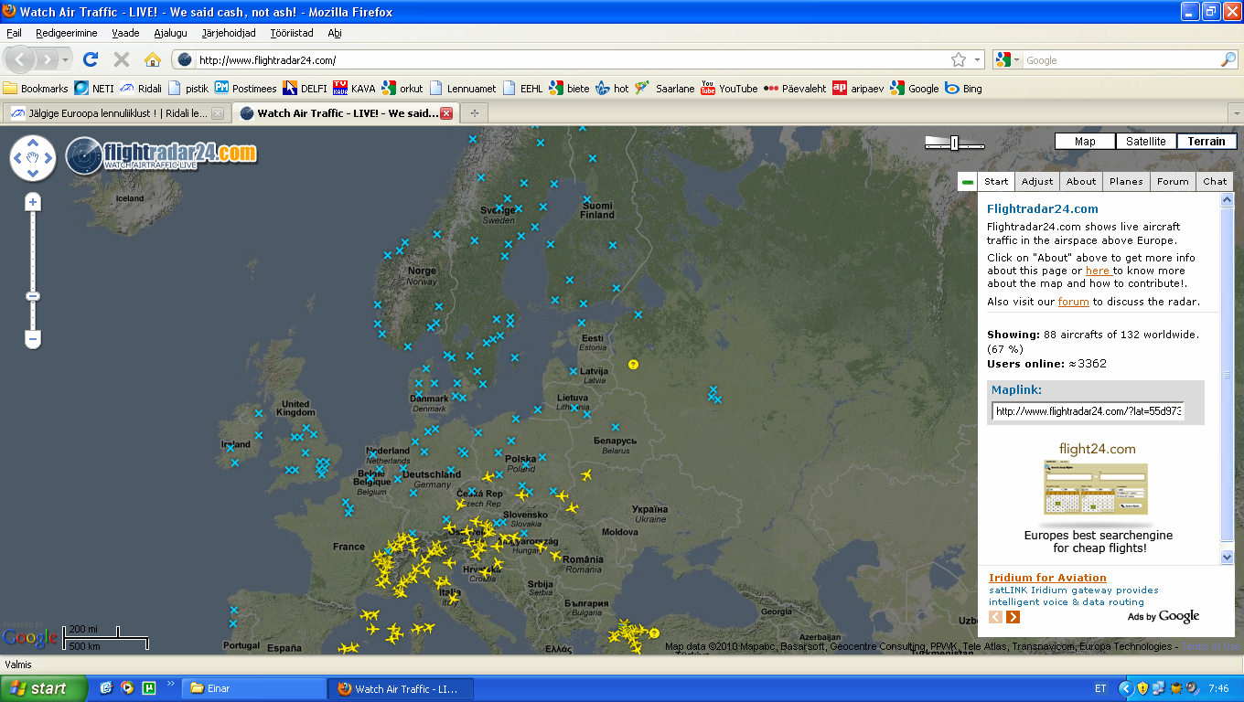Click the side panel scroll-up arrow
This screenshot has height=702, width=1244.
coord(1227,200)
